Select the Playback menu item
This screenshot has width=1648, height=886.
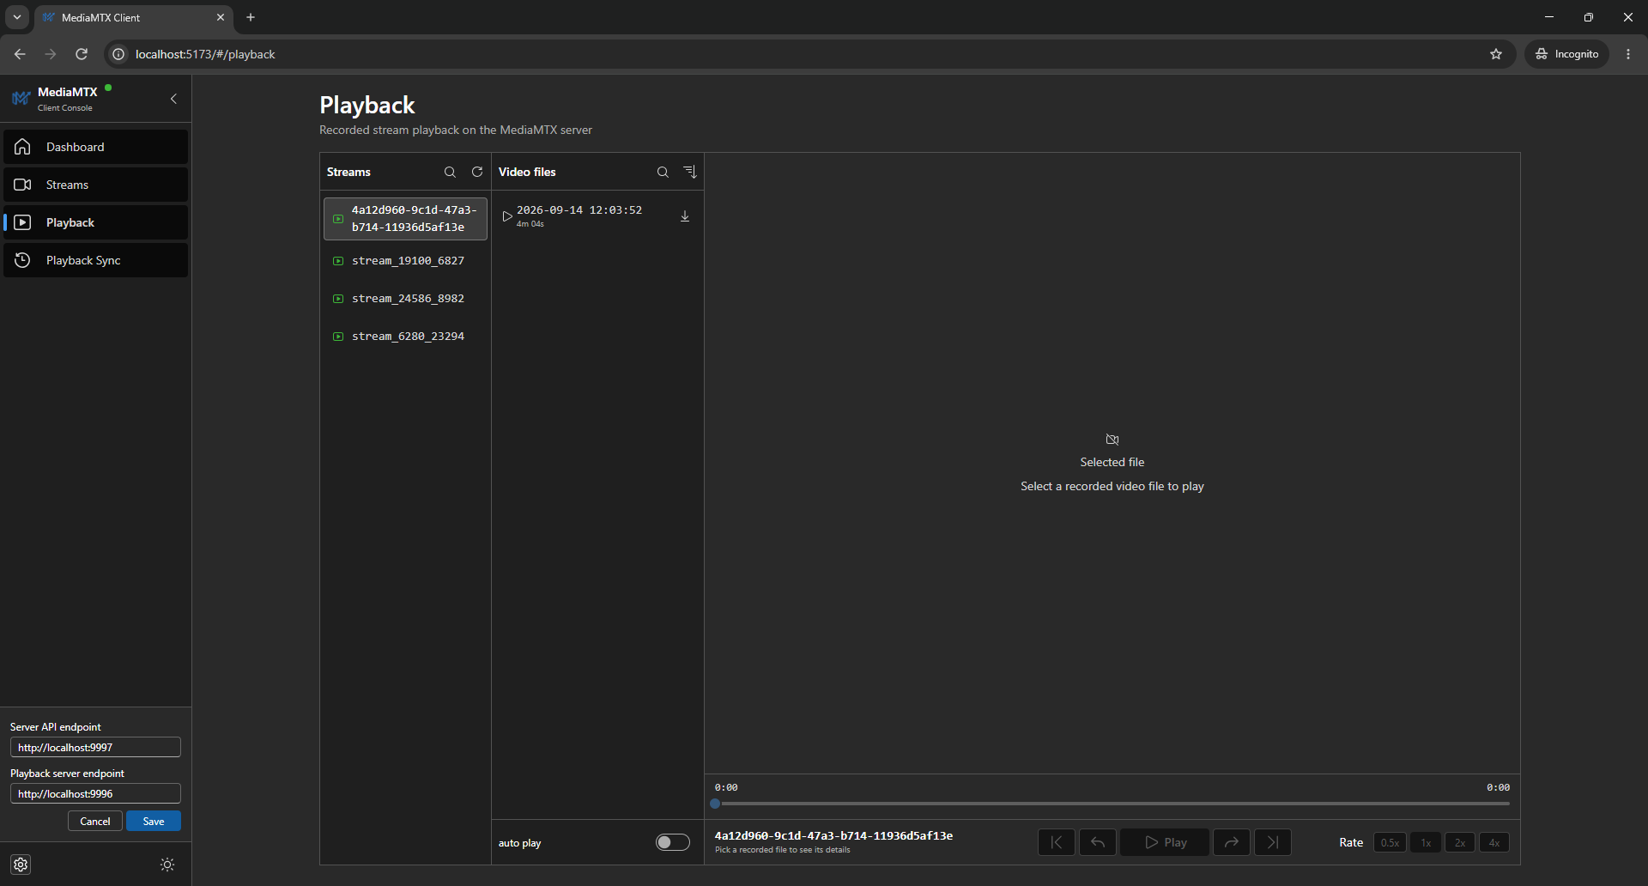click(95, 222)
